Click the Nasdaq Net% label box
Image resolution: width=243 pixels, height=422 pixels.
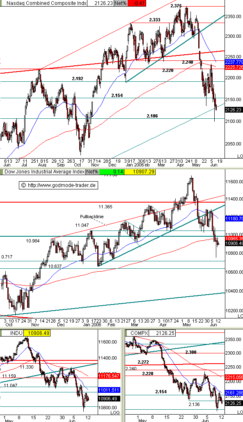120,3
